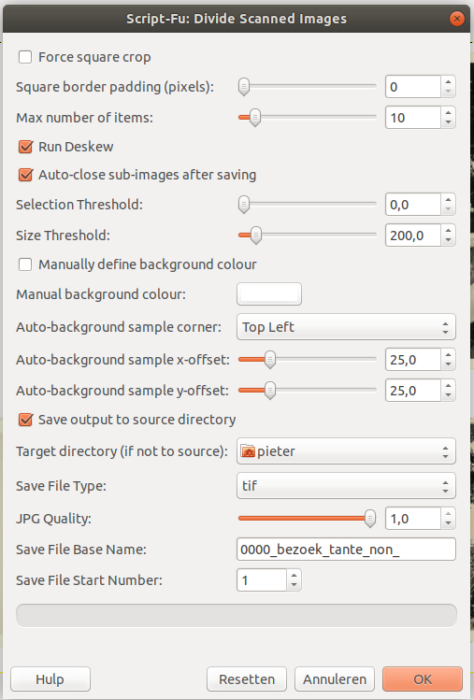
Task: Decrease Size Threshold with down arrow
Action: click(x=448, y=240)
